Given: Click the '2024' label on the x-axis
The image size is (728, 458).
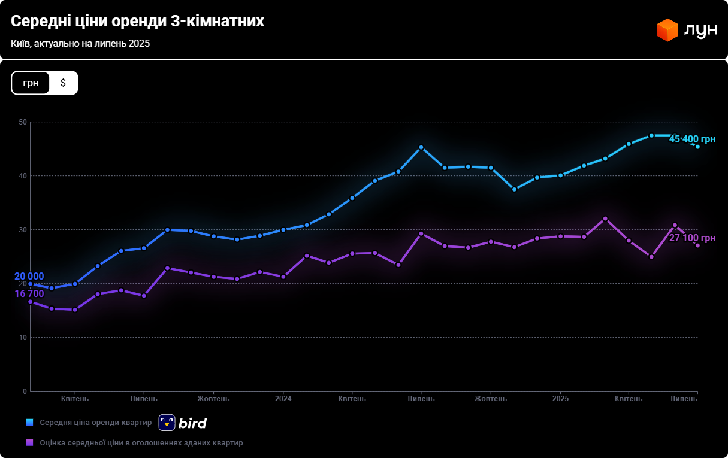Looking at the screenshot, I should pyautogui.click(x=283, y=399).
